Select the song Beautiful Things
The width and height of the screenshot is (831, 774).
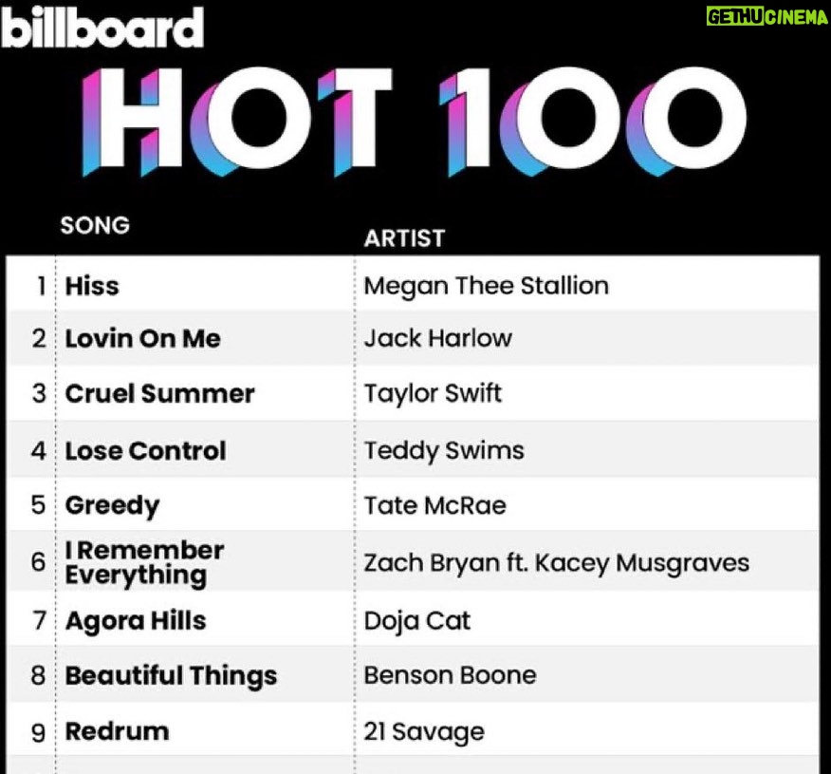pos(171,676)
